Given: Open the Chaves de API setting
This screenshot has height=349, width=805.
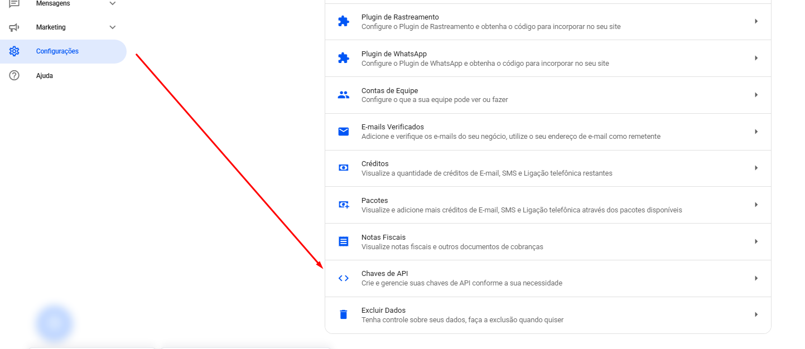Looking at the screenshot, I should pos(548,278).
